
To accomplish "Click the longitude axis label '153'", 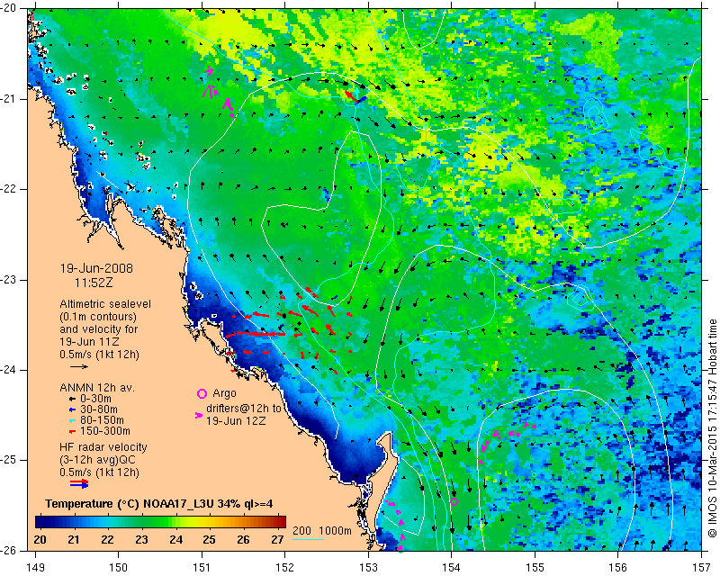I will click(x=368, y=568).
